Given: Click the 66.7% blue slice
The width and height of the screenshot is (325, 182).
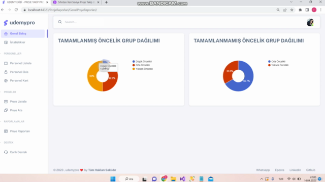Looking at the screenshot, I should [x=247, y=80].
